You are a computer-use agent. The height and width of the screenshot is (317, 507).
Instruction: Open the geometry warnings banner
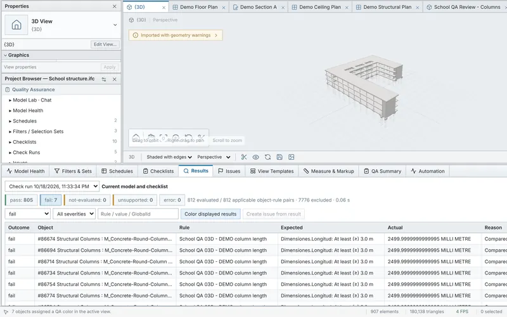pyautogui.click(x=176, y=36)
